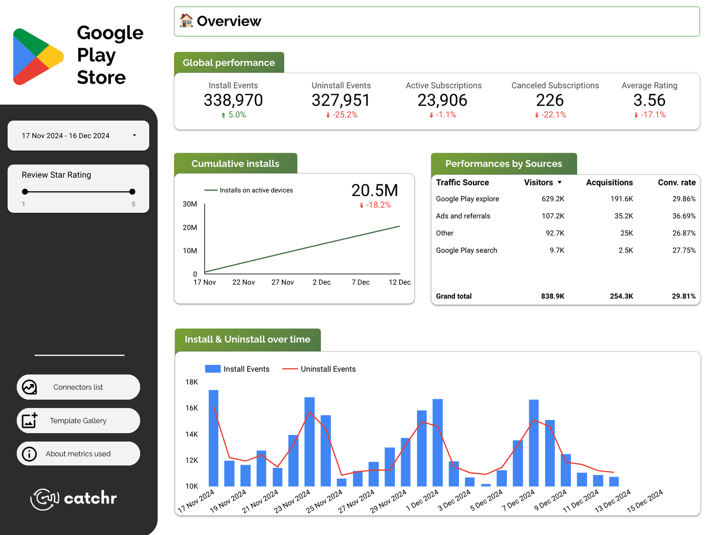The width and height of the screenshot is (712, 535).
Task: Click the house icon beside Overview
Action: point(186,20)
